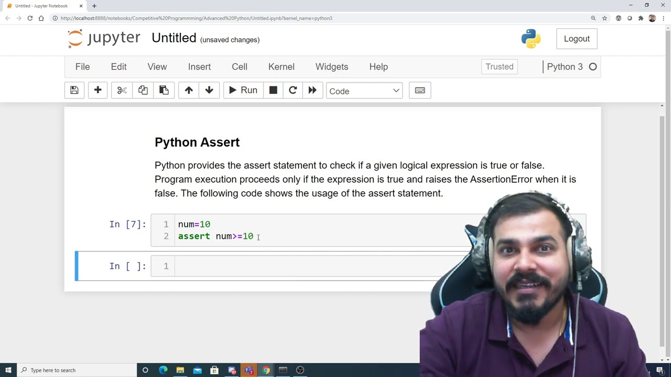Click the Python 3 kernel name
The image size is (671, 377).
[x=565, y=66]
